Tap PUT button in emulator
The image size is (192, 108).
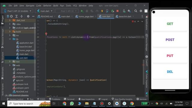coord(170,56)
